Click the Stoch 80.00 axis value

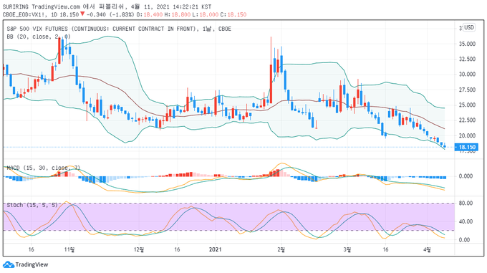pyautogui.click(x=466, y=203)
